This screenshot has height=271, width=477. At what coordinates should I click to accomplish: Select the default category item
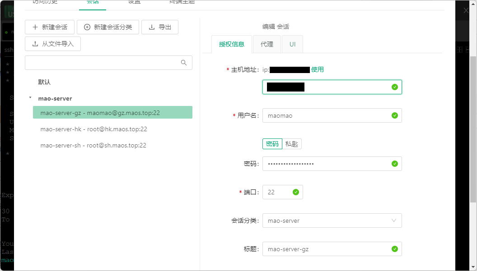point(44,82)
